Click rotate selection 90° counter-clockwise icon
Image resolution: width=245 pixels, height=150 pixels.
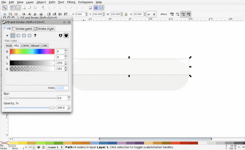[24, 14]
